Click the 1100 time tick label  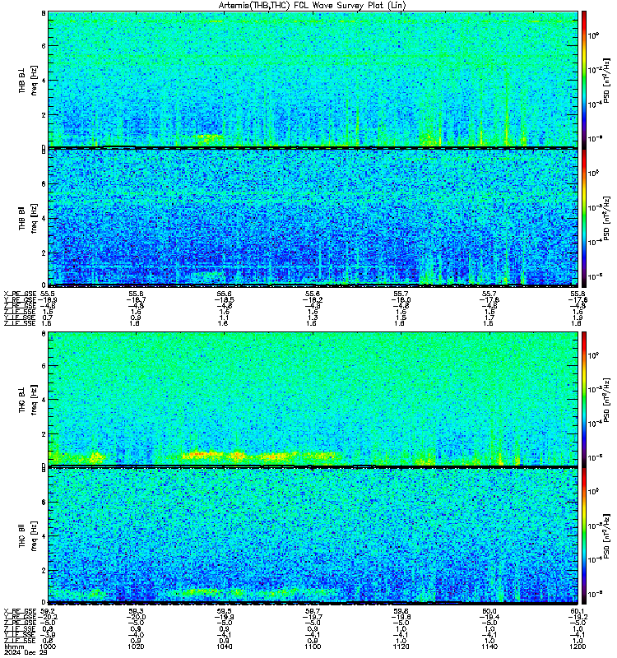point(313,646)
